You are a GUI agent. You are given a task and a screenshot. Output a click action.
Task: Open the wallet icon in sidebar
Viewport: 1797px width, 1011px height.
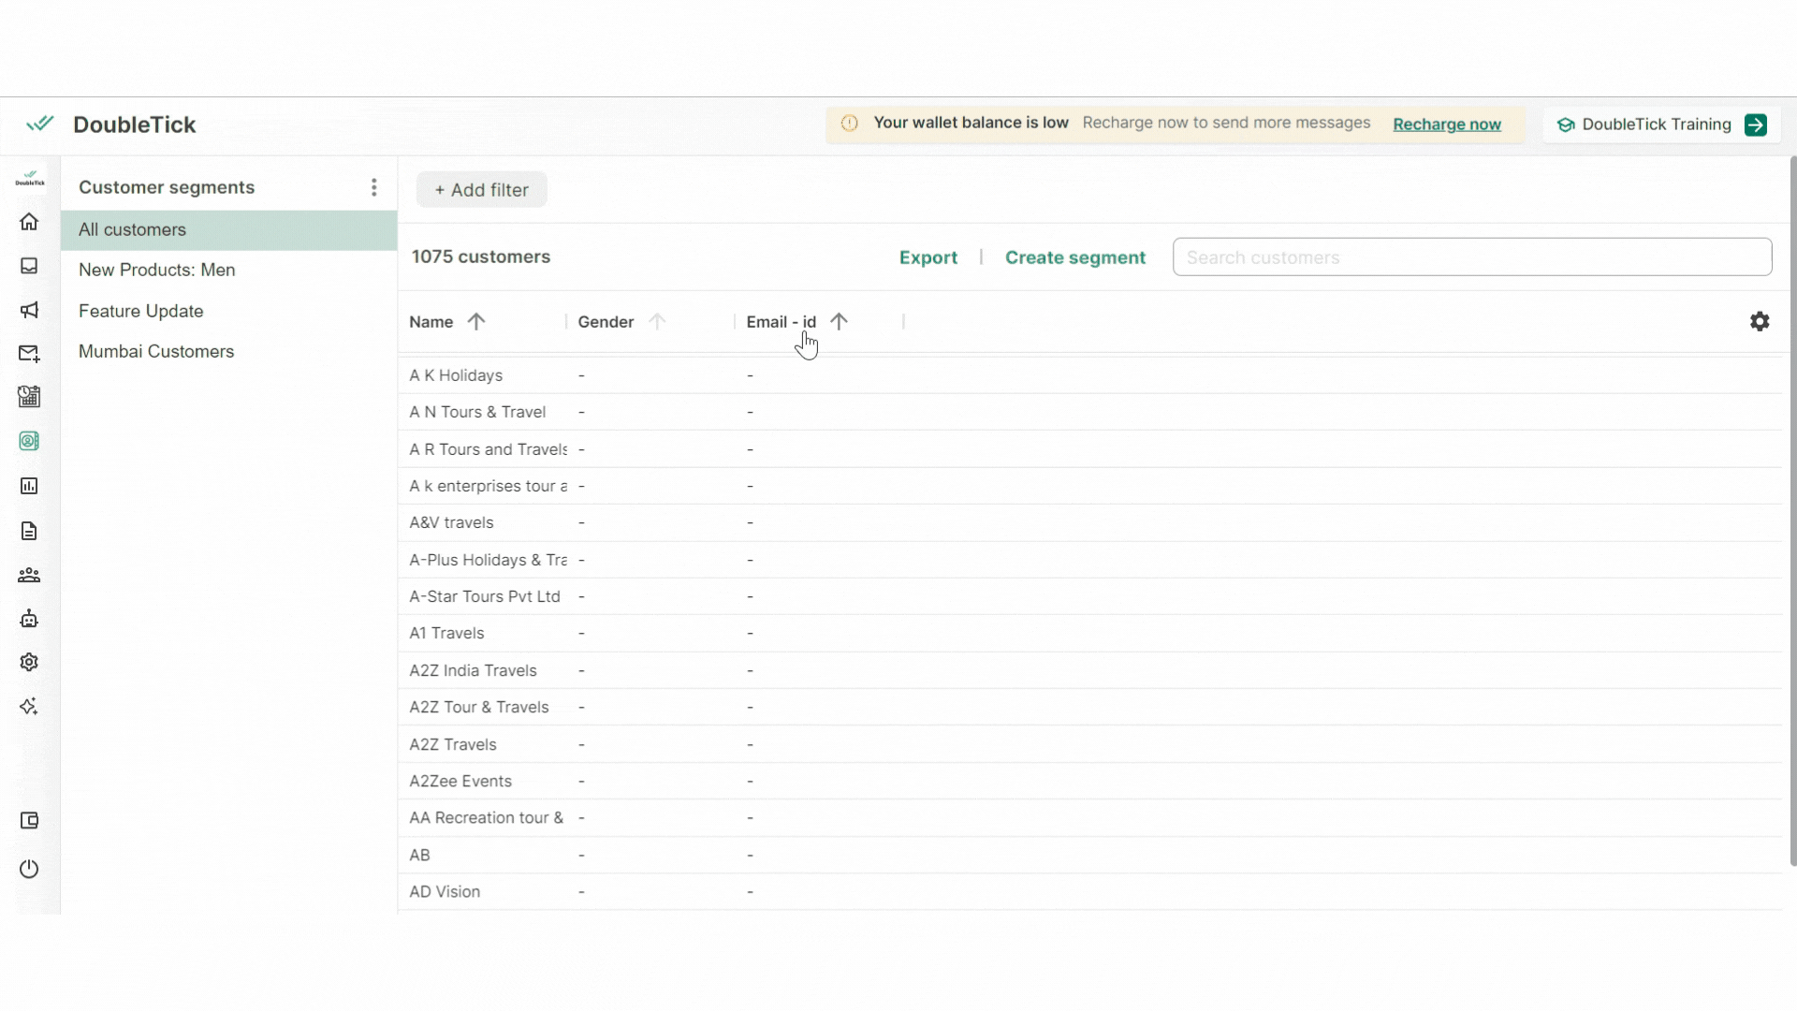(29, 821)
